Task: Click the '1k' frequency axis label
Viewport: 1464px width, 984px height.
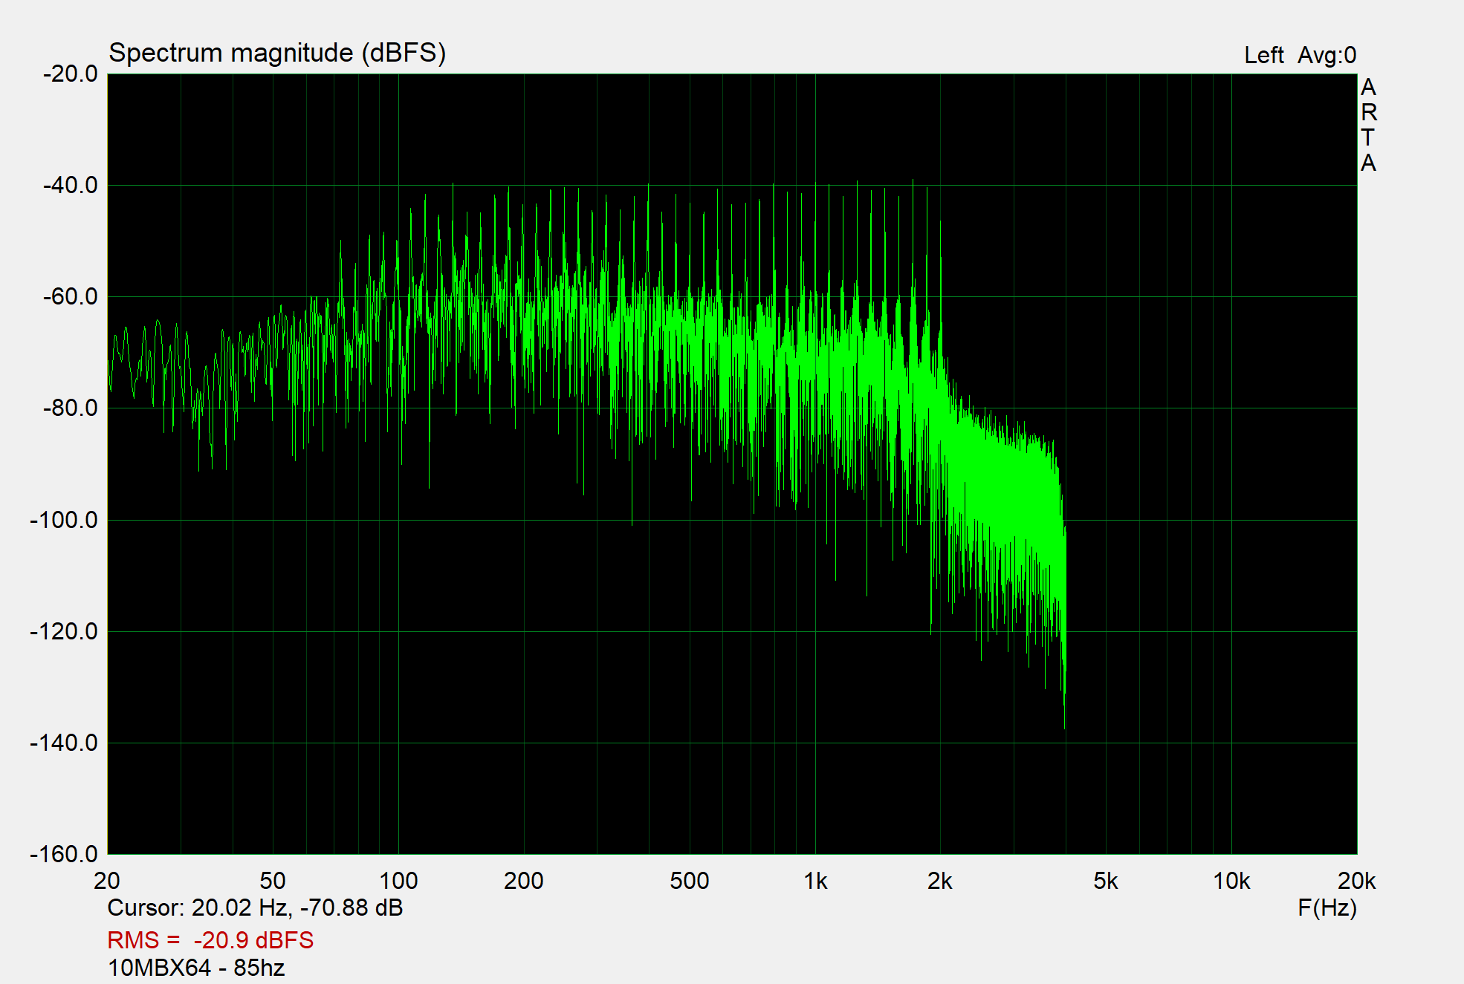Action: click(x=815, y=881)
